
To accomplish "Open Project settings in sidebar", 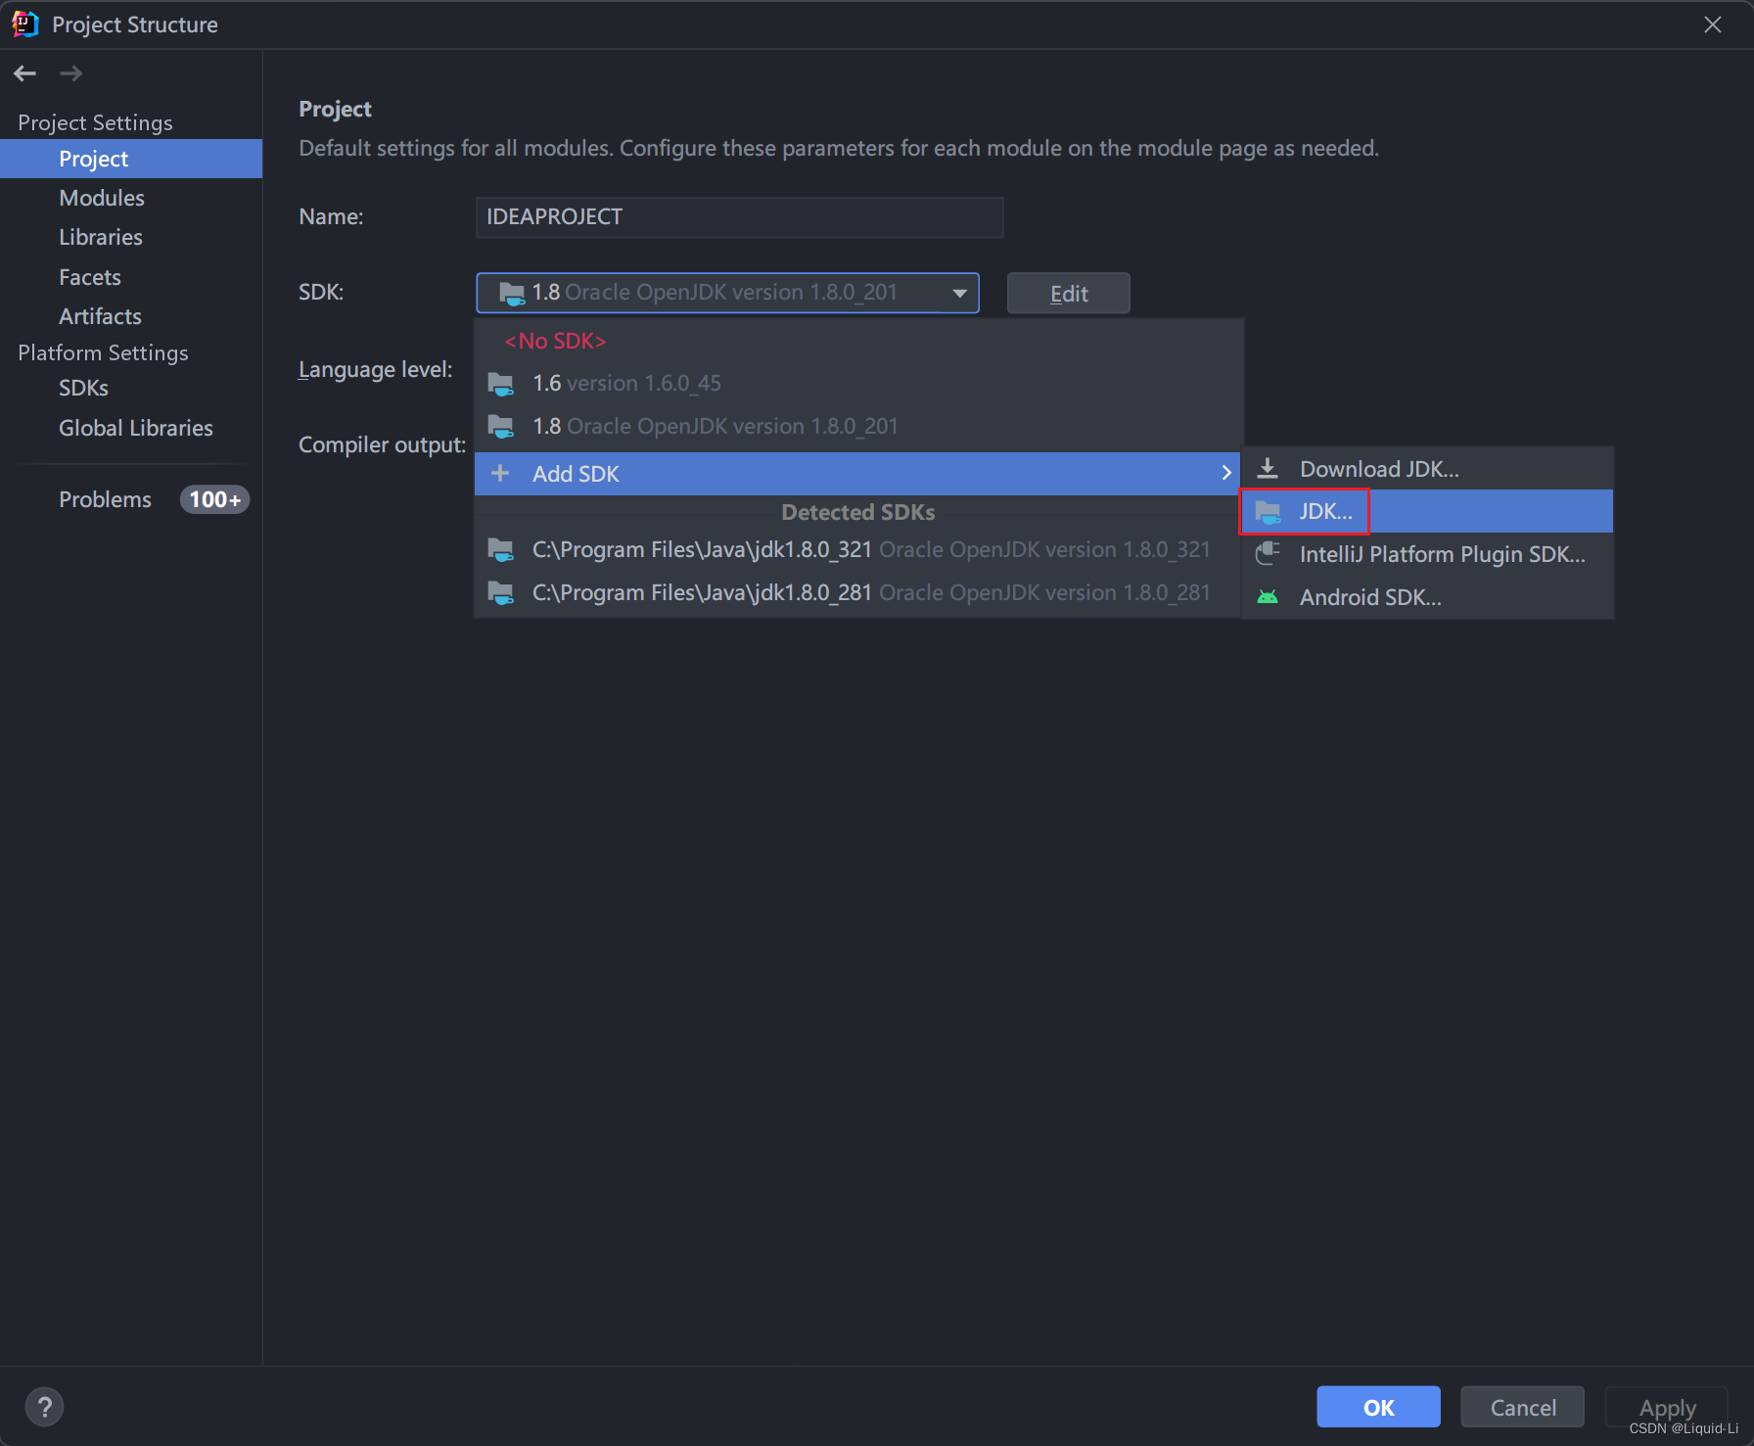I will pyautogui.click(x=131, y=159).
